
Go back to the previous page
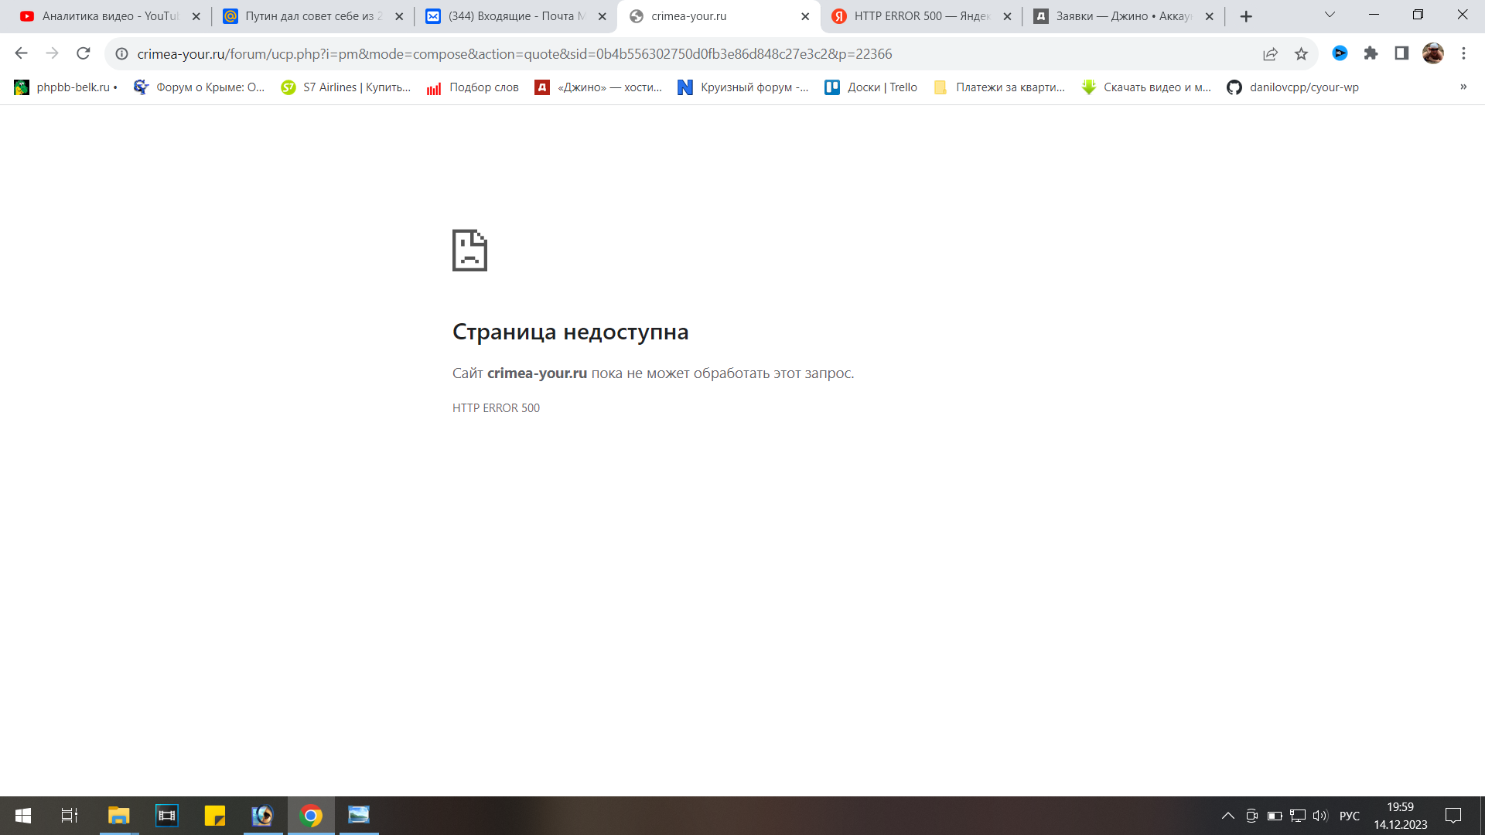click(22, 53)
